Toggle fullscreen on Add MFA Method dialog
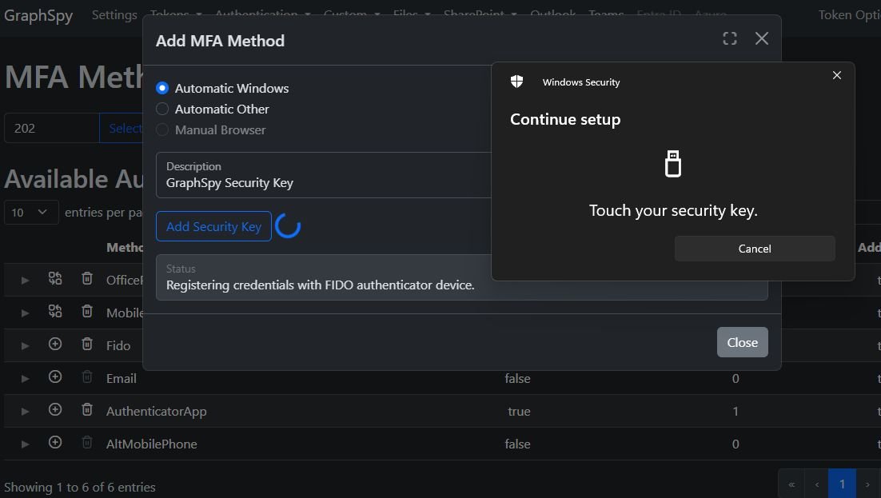This screenshot has width=881, height=498. pos(729,38)
